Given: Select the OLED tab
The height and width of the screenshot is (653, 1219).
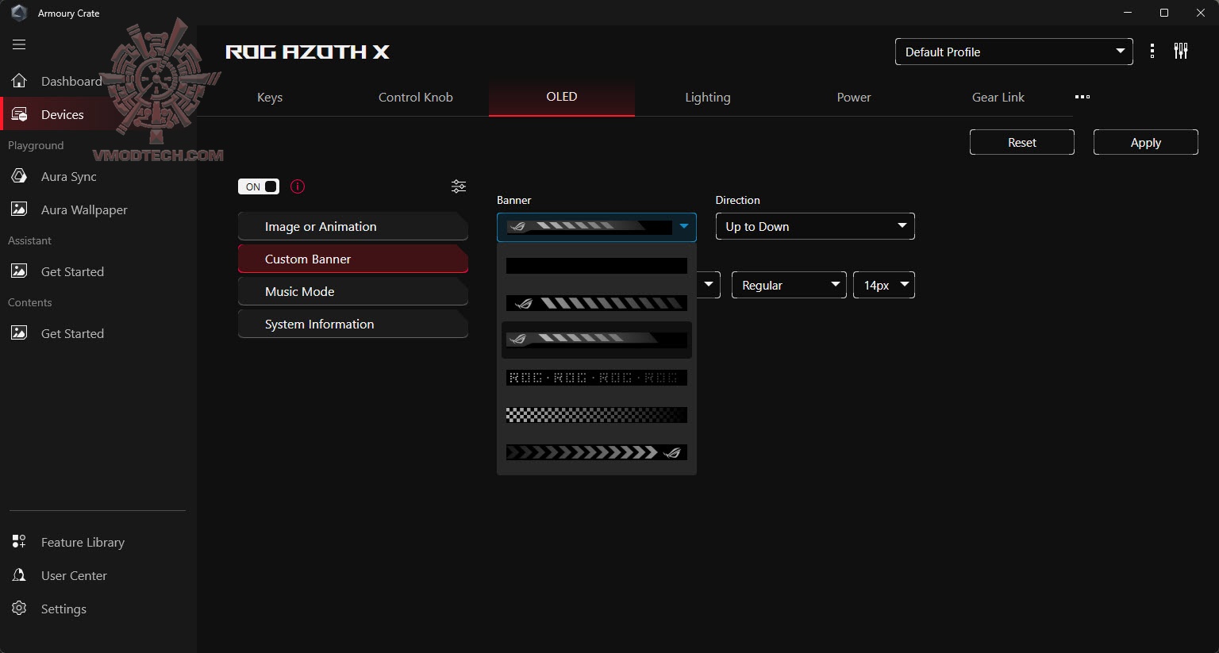Looking at the screenshot, I should [562, 97].
